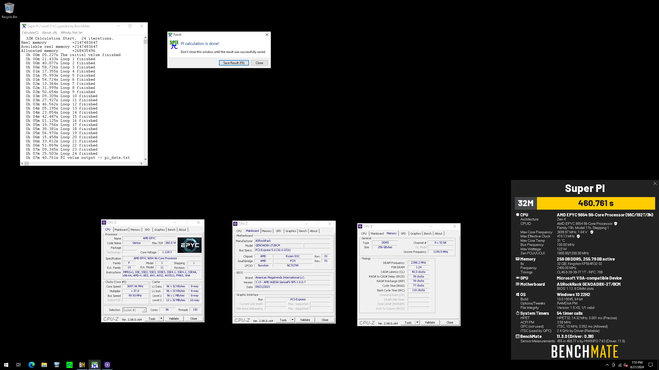The height and width of the screenshot is (370, 659).
Task: Expand the Tools arrow in the CPU-Z Mainboard window
Action: click(x=292, y=320)
